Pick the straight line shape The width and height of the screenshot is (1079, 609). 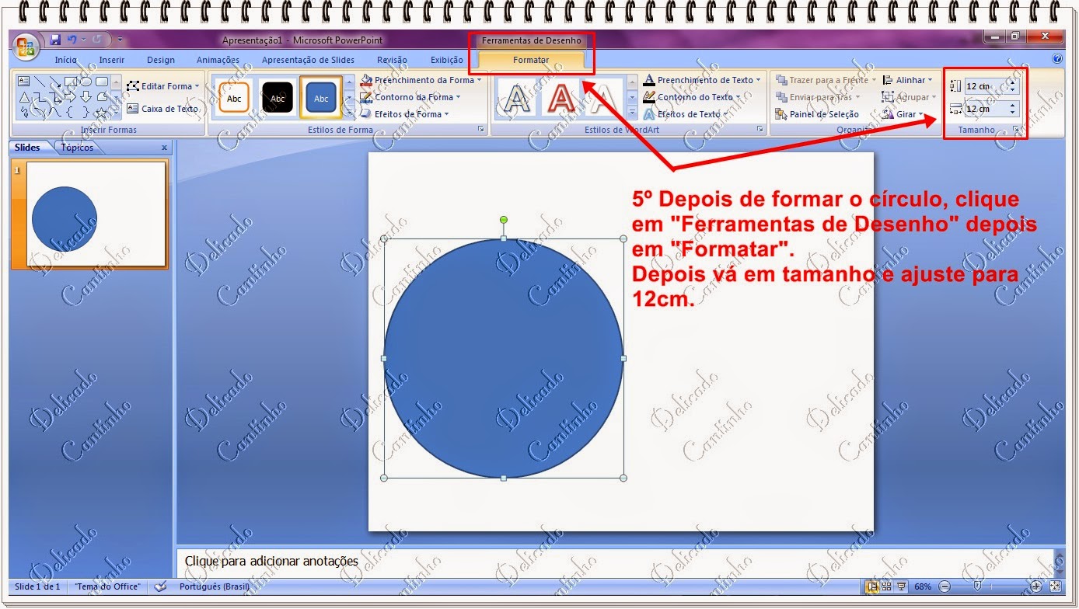pos(40,81)
